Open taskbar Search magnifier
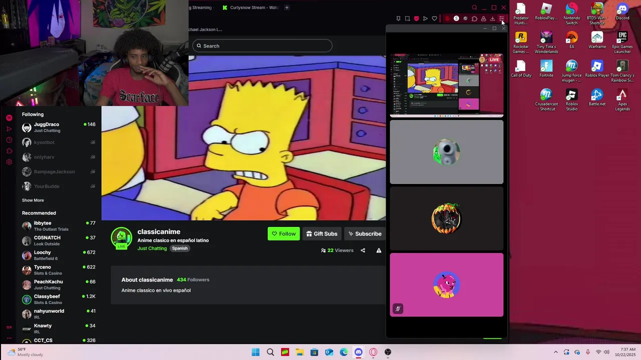This screenshot has width=641, height=360. pyautogui.click(x=270, y=352)
